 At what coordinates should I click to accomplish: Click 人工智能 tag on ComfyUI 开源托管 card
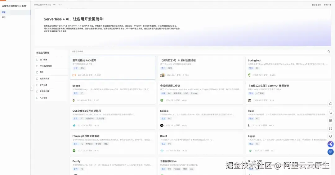click(x=260, y=93)
